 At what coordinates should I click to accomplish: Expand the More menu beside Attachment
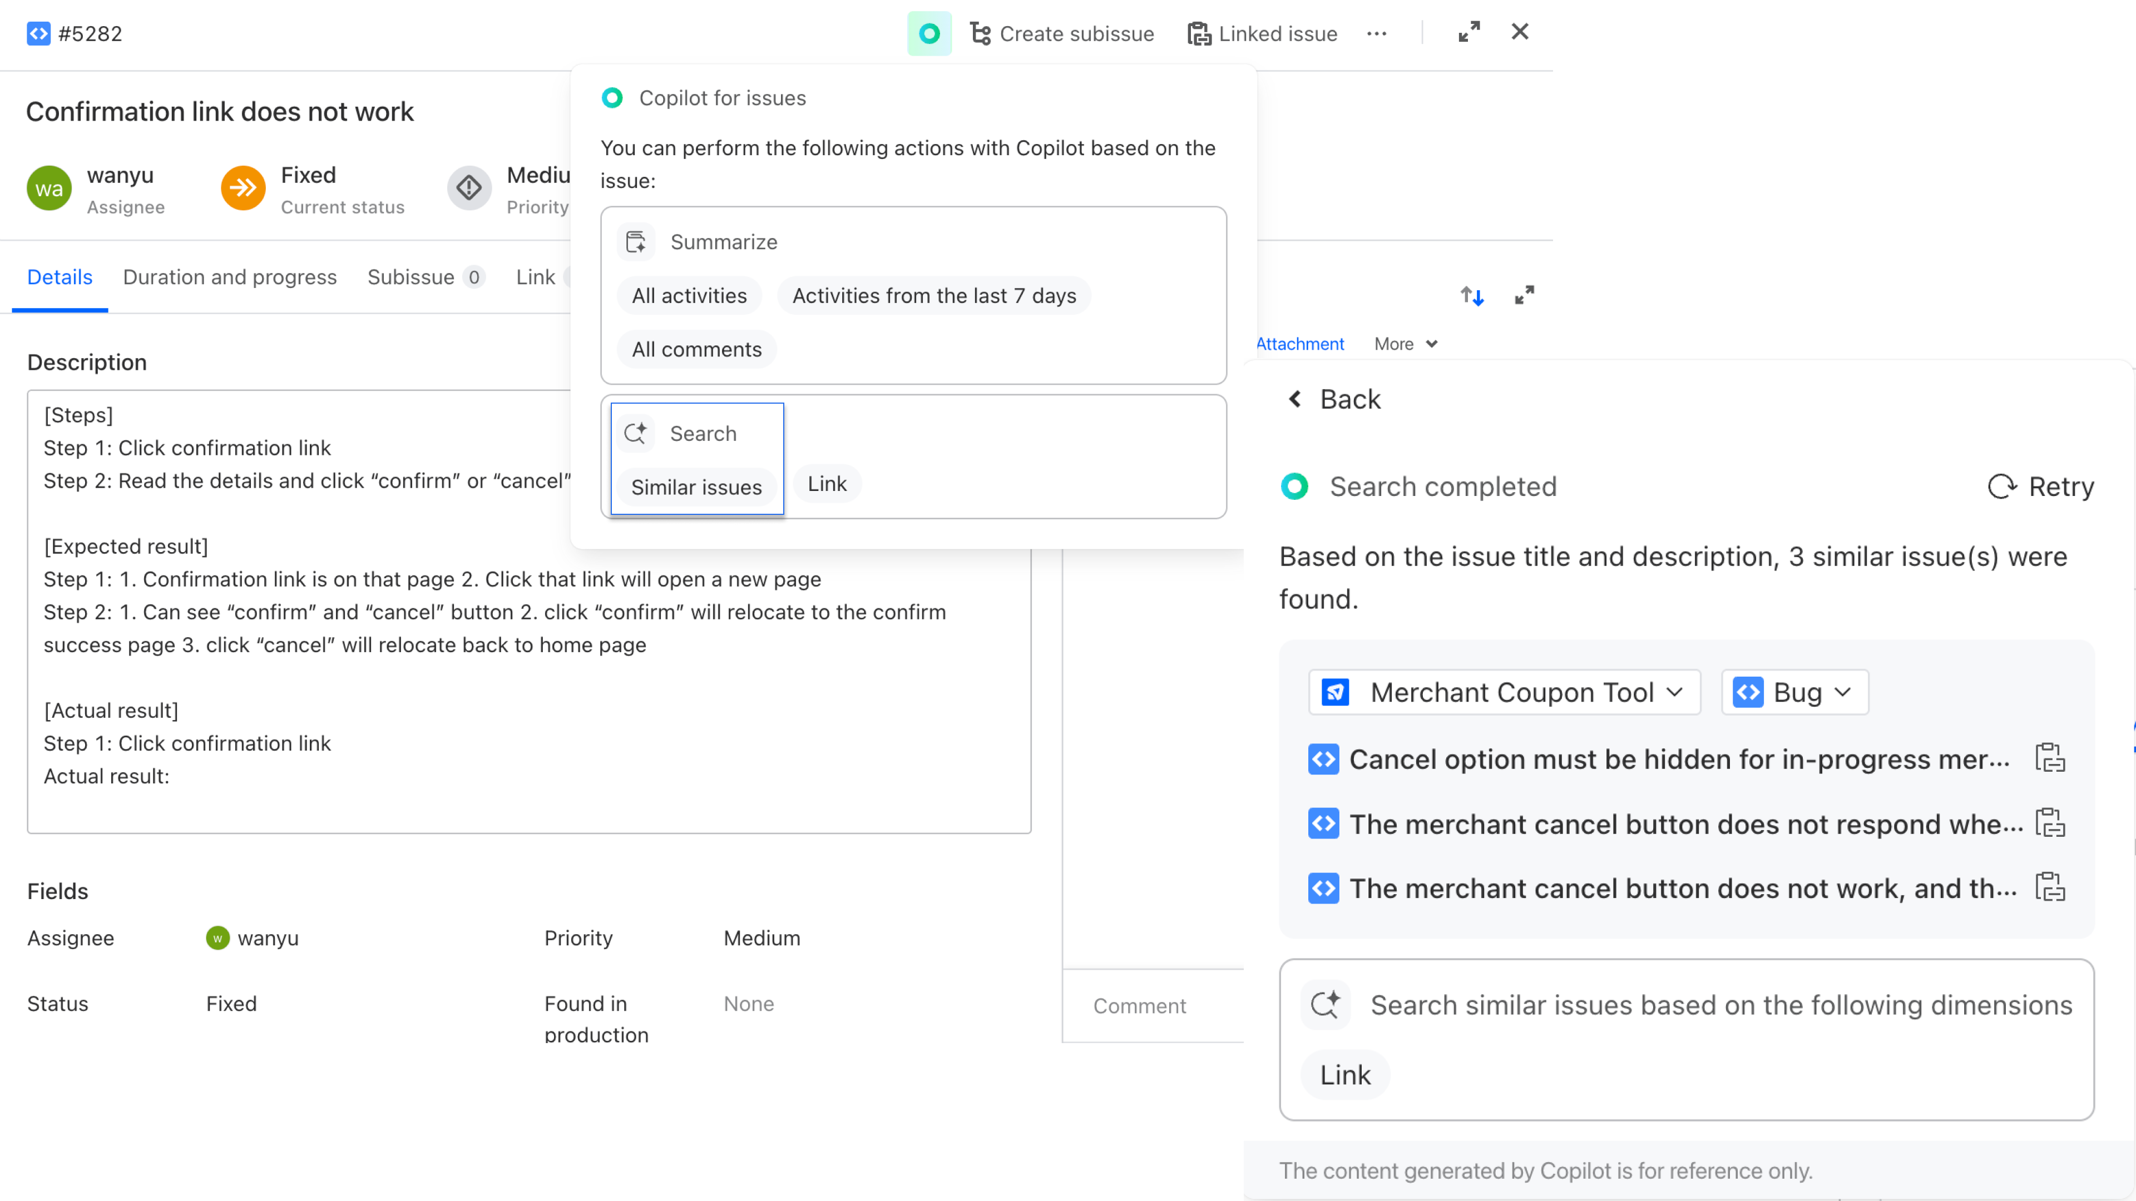pos(1403,343)
